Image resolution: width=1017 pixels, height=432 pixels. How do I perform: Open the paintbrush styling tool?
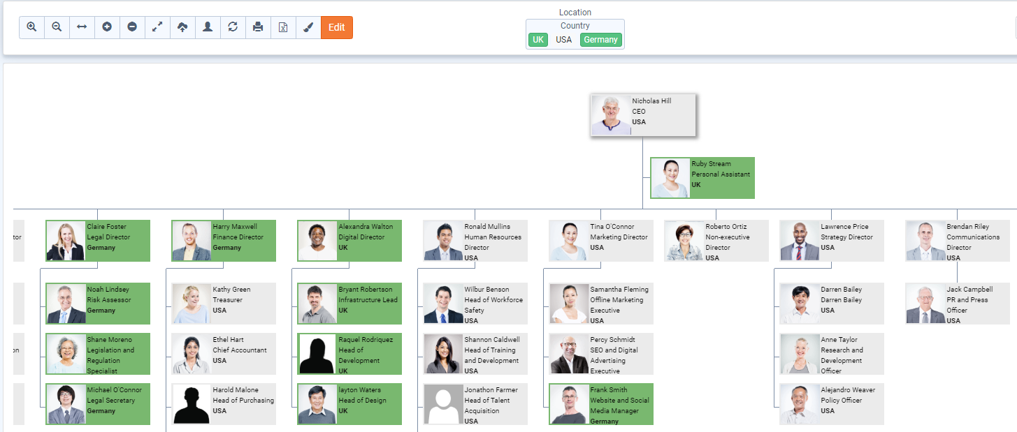[x=308, y=27]
